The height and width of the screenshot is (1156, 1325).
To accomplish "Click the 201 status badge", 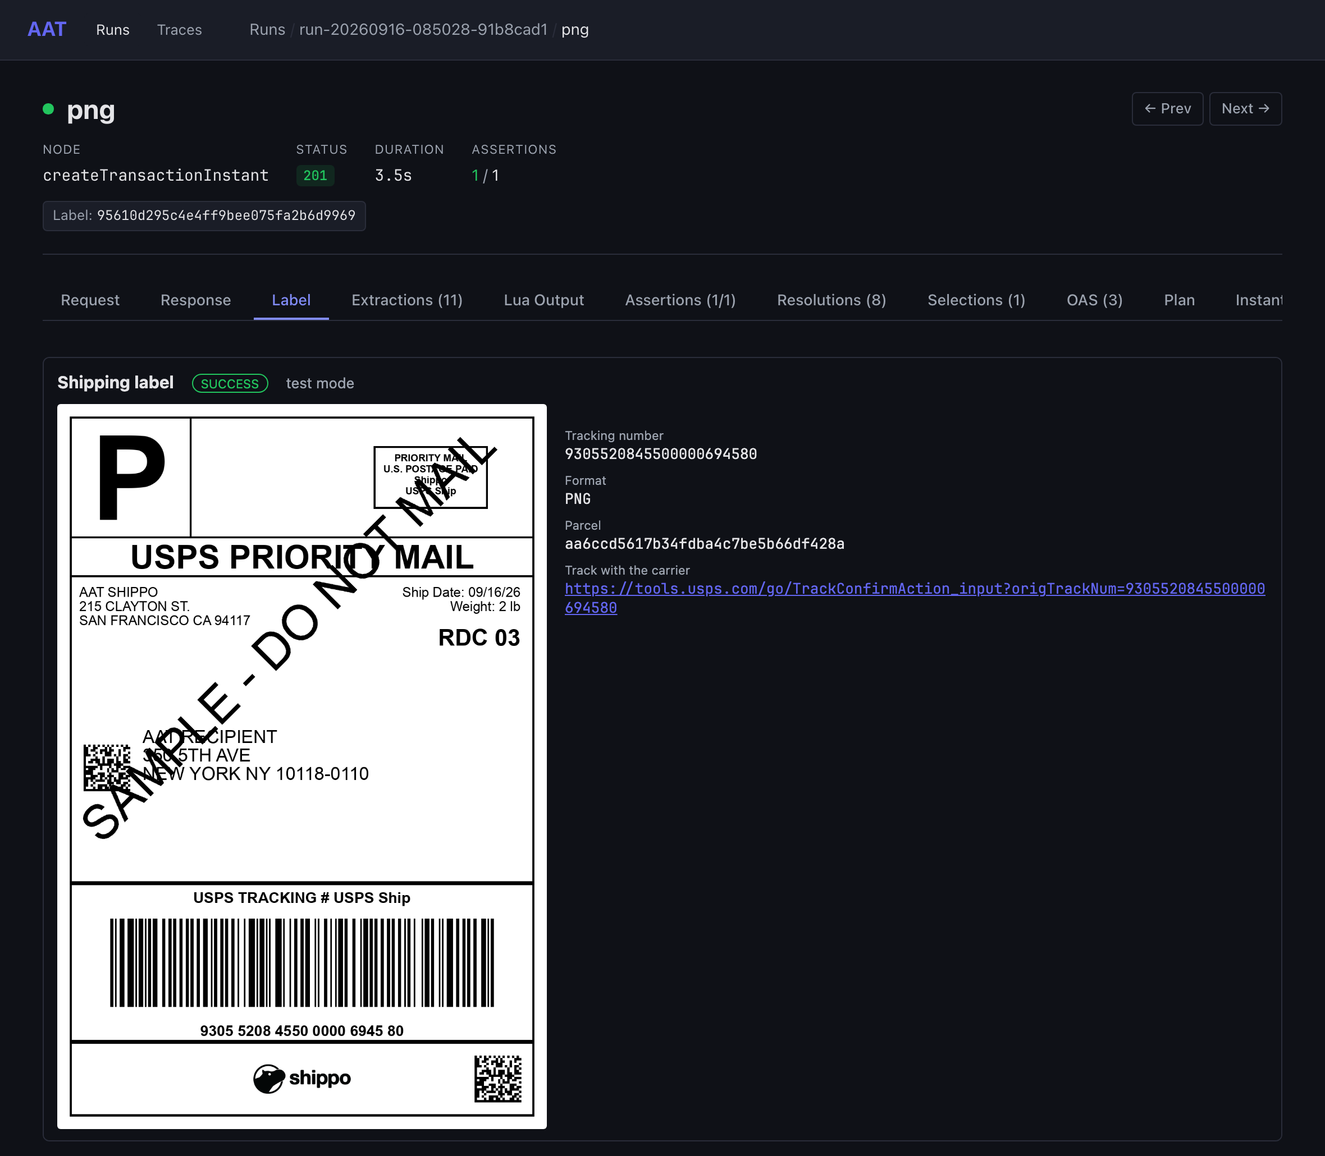I will click(x=315, y=176).
